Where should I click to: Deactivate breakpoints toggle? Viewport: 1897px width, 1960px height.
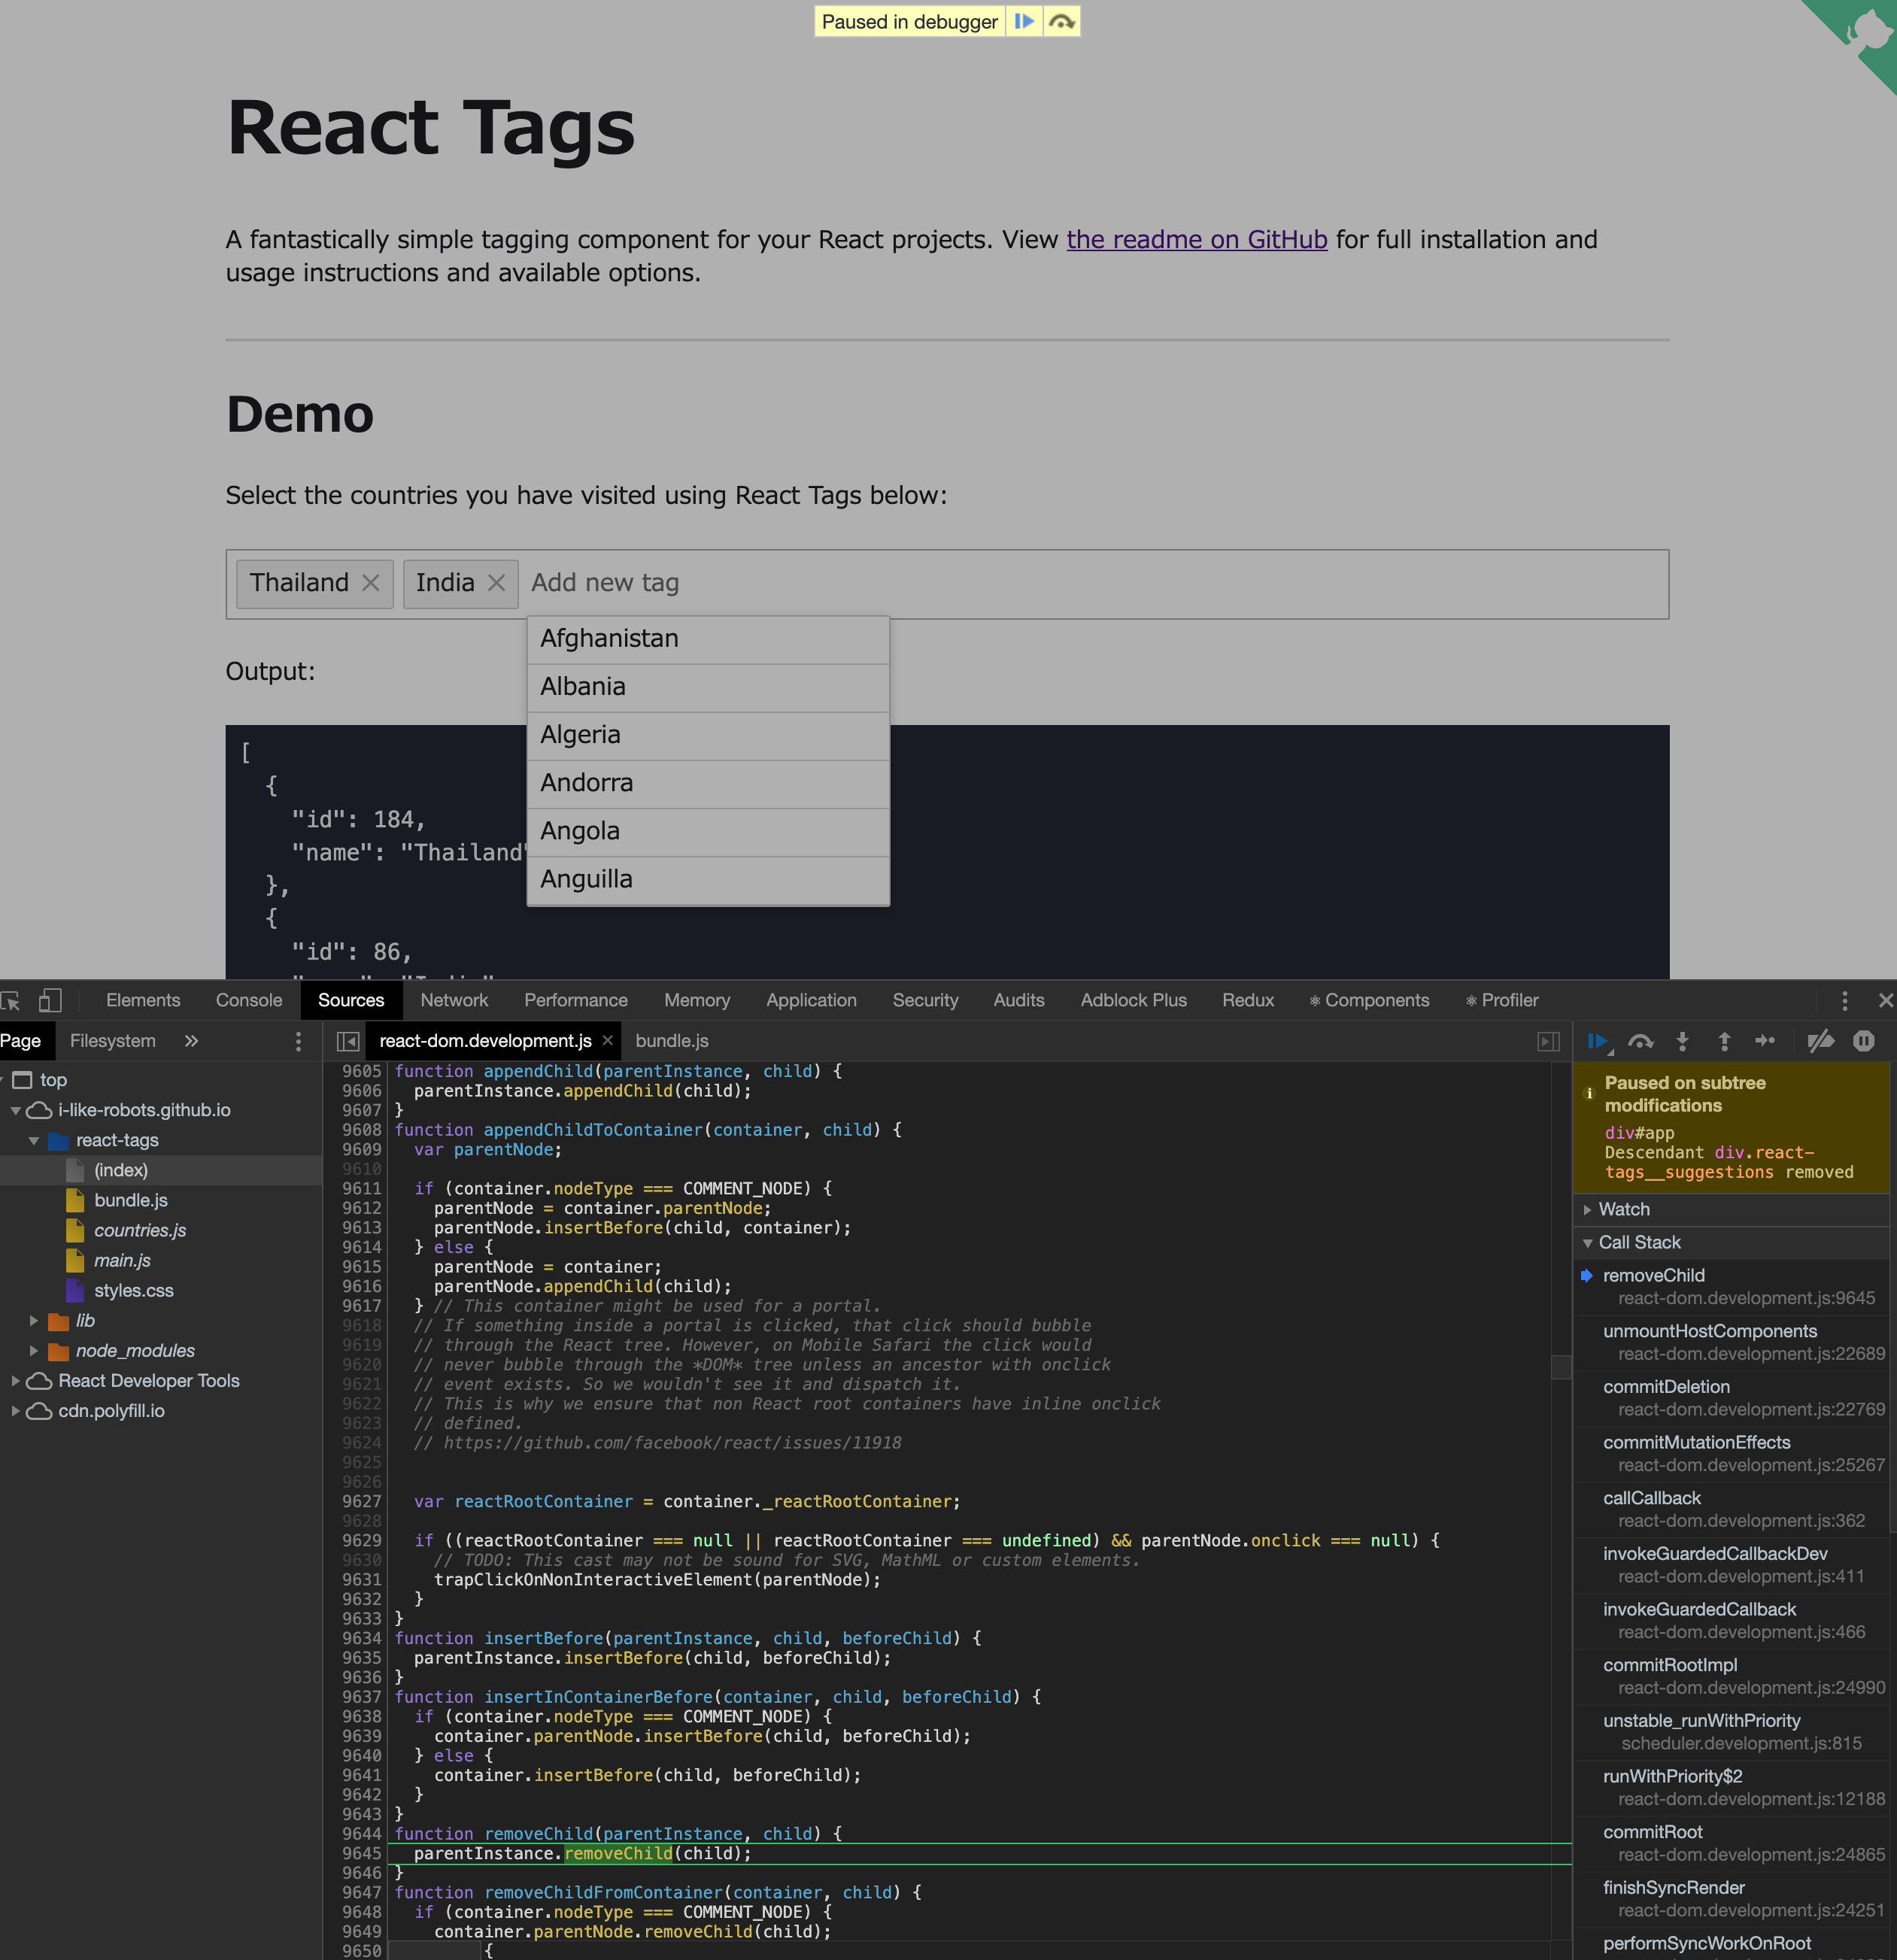pyautogui.click(x=1820, y=1041)
